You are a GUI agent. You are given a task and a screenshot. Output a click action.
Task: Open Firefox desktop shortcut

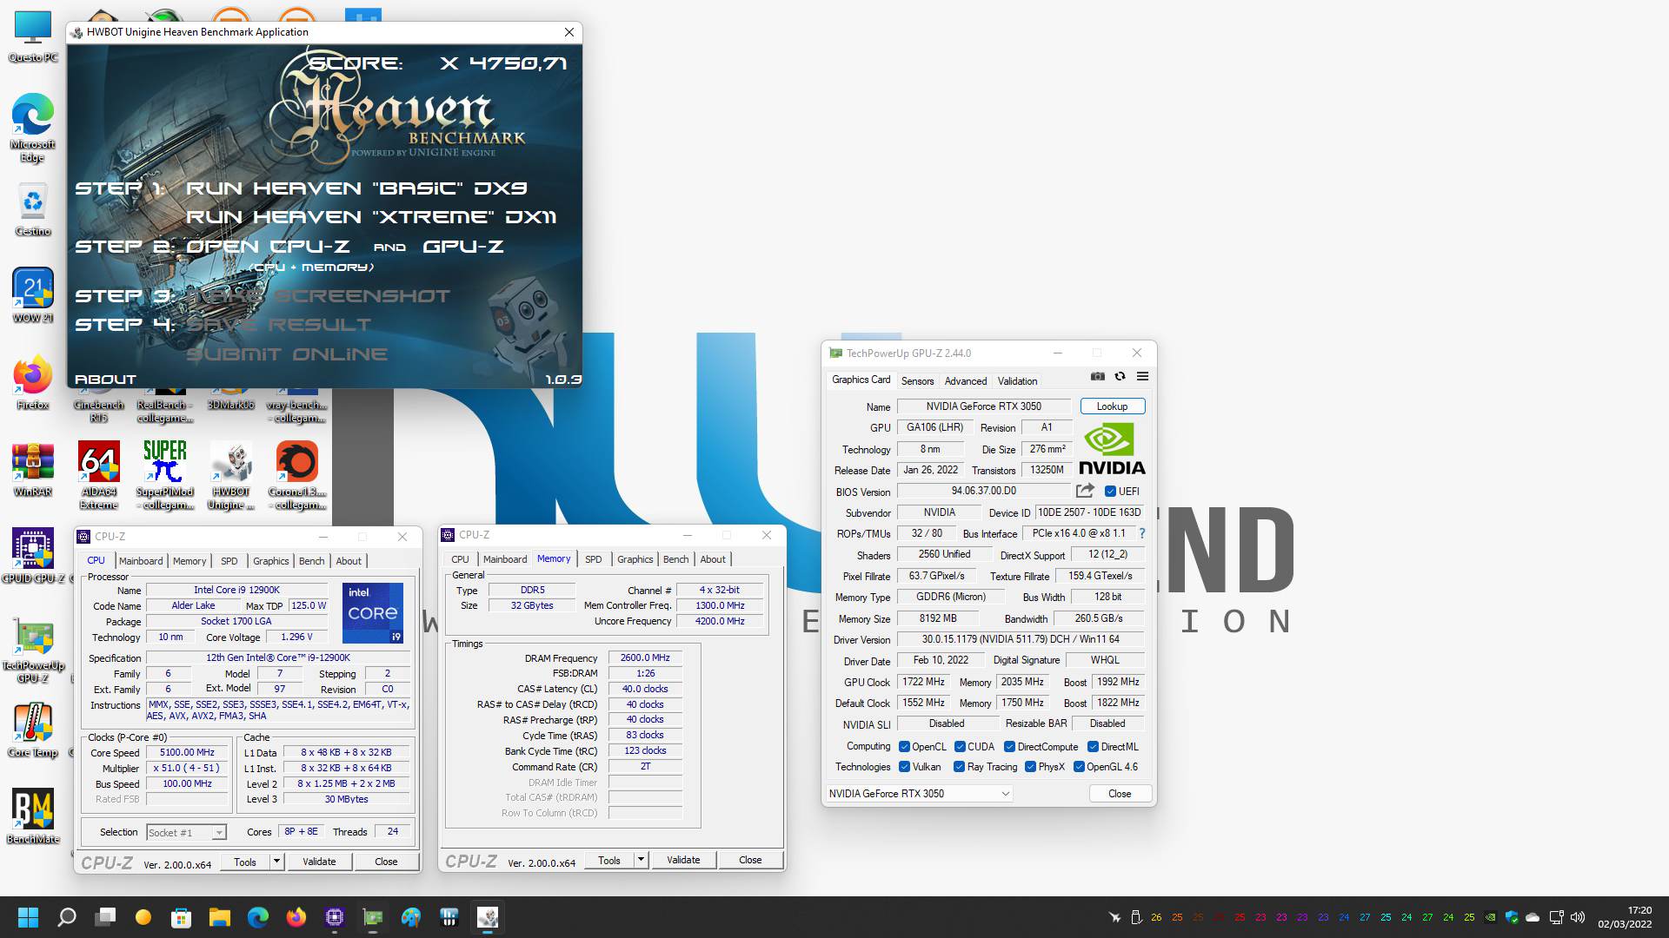pyautogui.click(x=33, y=382)
